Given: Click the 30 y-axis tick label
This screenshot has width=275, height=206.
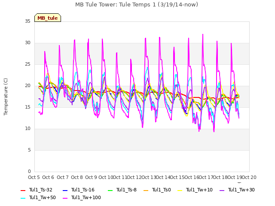Looking at the screenshot, I should 27,43.
